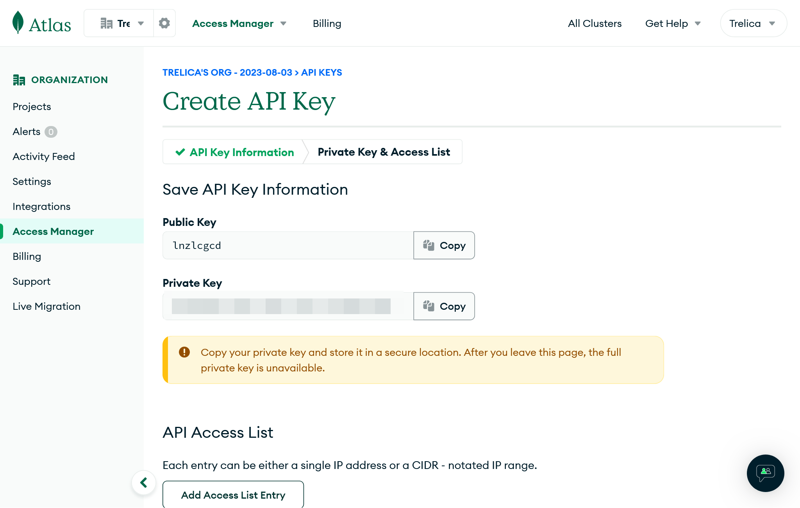Viewport: 800px width, 508px height.
Task: Click the warning exclamation icon in banner
Action: pos(184,352)
